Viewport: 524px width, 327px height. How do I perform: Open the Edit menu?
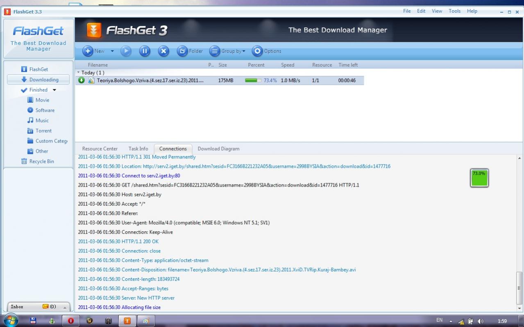click(421, 11)
